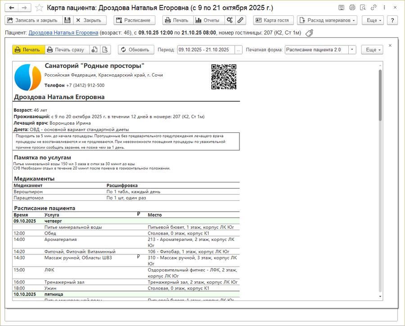Click the print settings icon next to Печать сразу
Screen dimensions: 405x326
tap(95, 50)
